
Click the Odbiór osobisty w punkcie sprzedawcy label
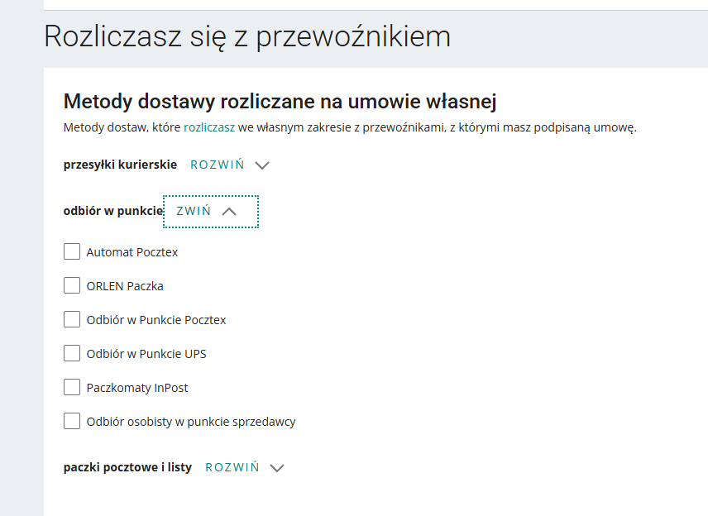191,422
